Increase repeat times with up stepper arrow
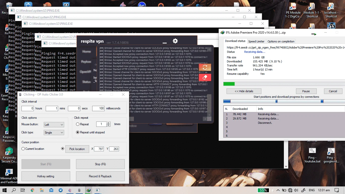The width and height of the screenshot is (345, 194). [109, 123]
